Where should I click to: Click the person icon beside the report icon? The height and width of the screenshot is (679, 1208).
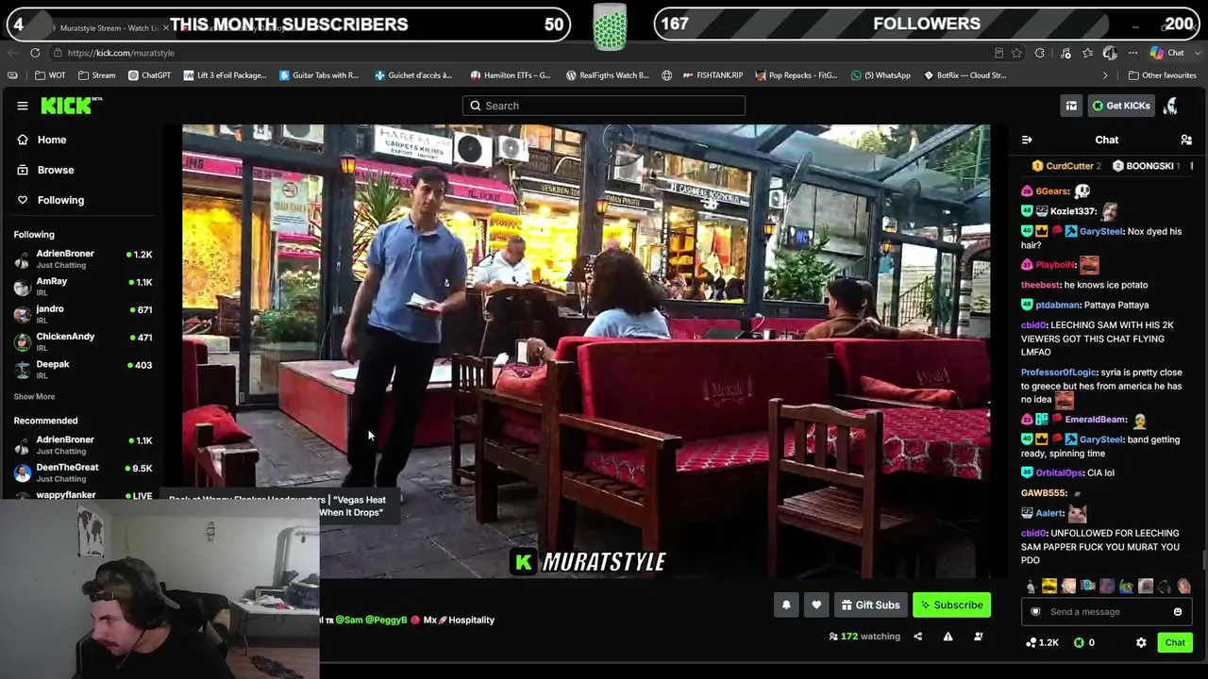pyautogui.click(x=978, y=637)
